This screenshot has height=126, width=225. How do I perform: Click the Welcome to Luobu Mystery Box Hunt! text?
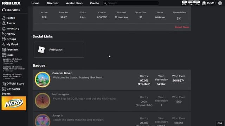point(78,78)
